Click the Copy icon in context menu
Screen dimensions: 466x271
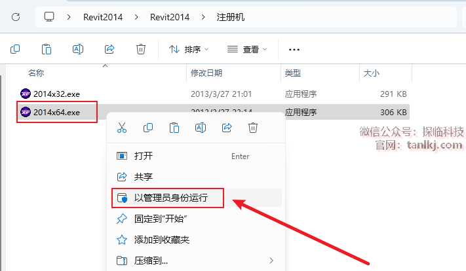(148, 128)
